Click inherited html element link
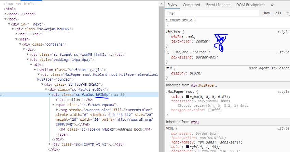290x152 pixels. [x=195, y=122]
